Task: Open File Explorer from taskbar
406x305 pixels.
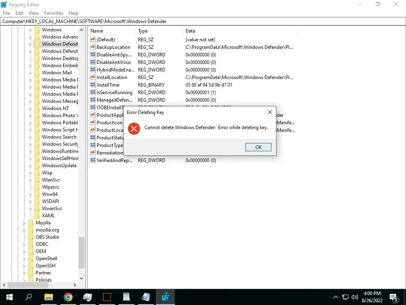Action: coord(48,297)
